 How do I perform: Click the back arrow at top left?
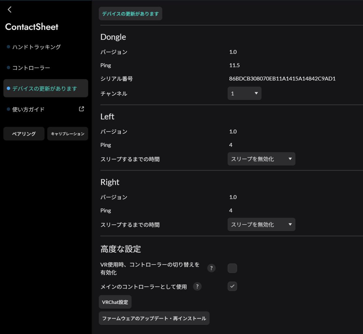coord(10,9)
